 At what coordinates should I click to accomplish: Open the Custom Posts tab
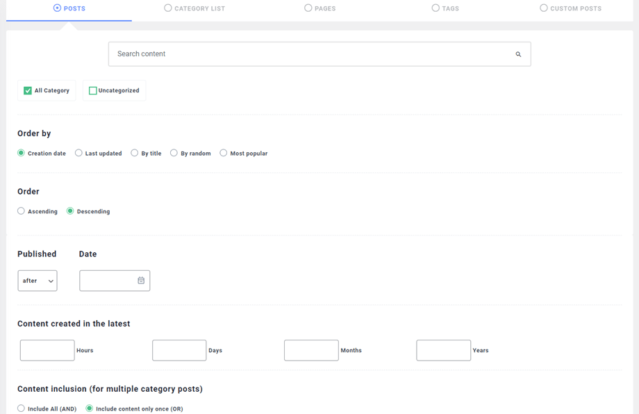[x=570, y=8]
